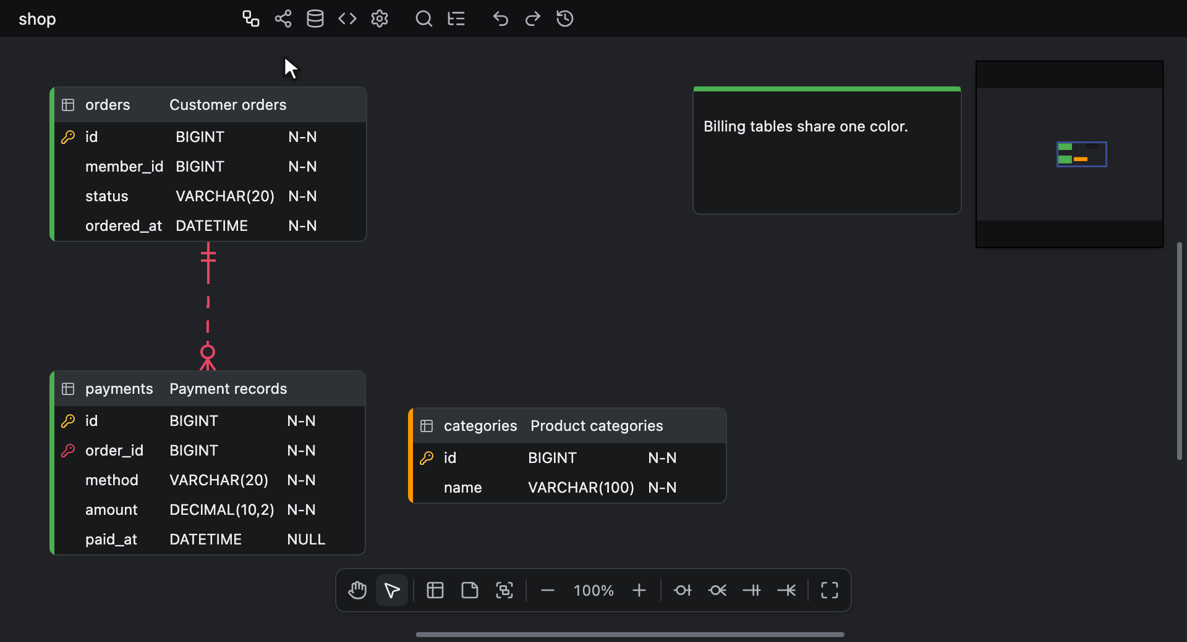Viewport: 1187px width, 642px height.
Task: Add a new table with the bottom toolbar
Action: pyautogui.click(x=435, y=590)
